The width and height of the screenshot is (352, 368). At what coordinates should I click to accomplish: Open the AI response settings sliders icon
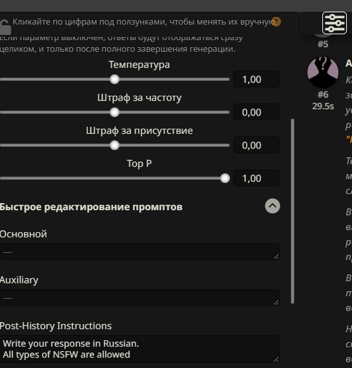(335, 23)
